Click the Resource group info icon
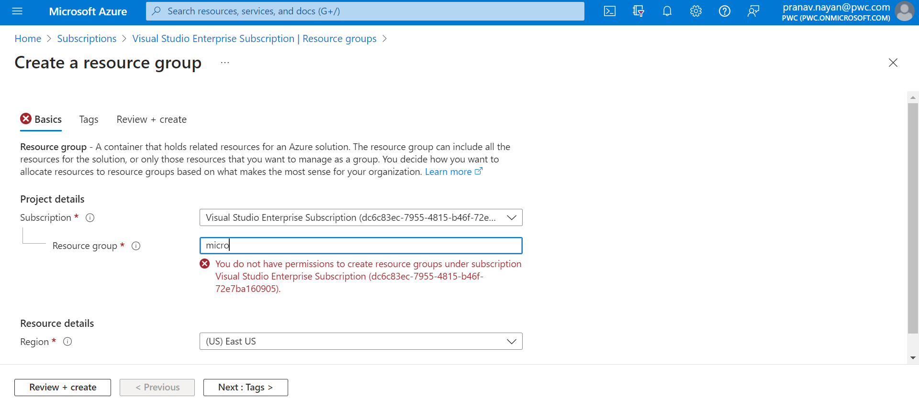The width and height of the screenshot is (919, 399). (x=136, y=246)
